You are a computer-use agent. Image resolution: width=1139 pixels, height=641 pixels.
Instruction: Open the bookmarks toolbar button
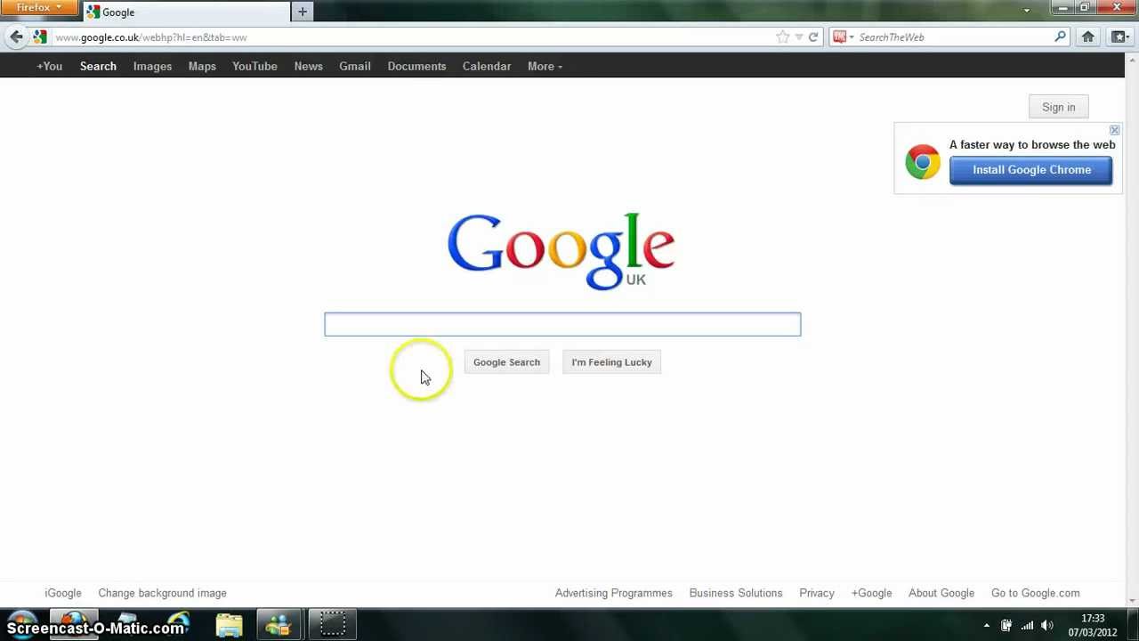click(x=1119, y=37)
